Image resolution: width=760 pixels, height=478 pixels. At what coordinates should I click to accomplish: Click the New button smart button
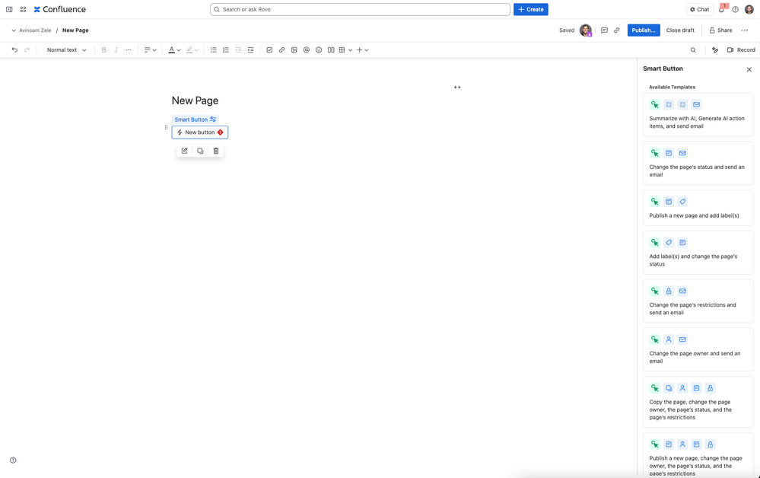(x=199, y=132)
